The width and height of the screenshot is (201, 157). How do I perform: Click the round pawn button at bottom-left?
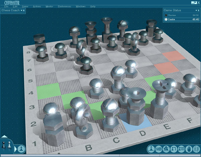(21, 149)
